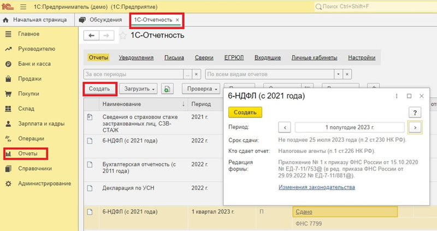The height and width of the screenshot is (231, 437).
Task: Go back with the left arrow button
Action: [91, 35]
